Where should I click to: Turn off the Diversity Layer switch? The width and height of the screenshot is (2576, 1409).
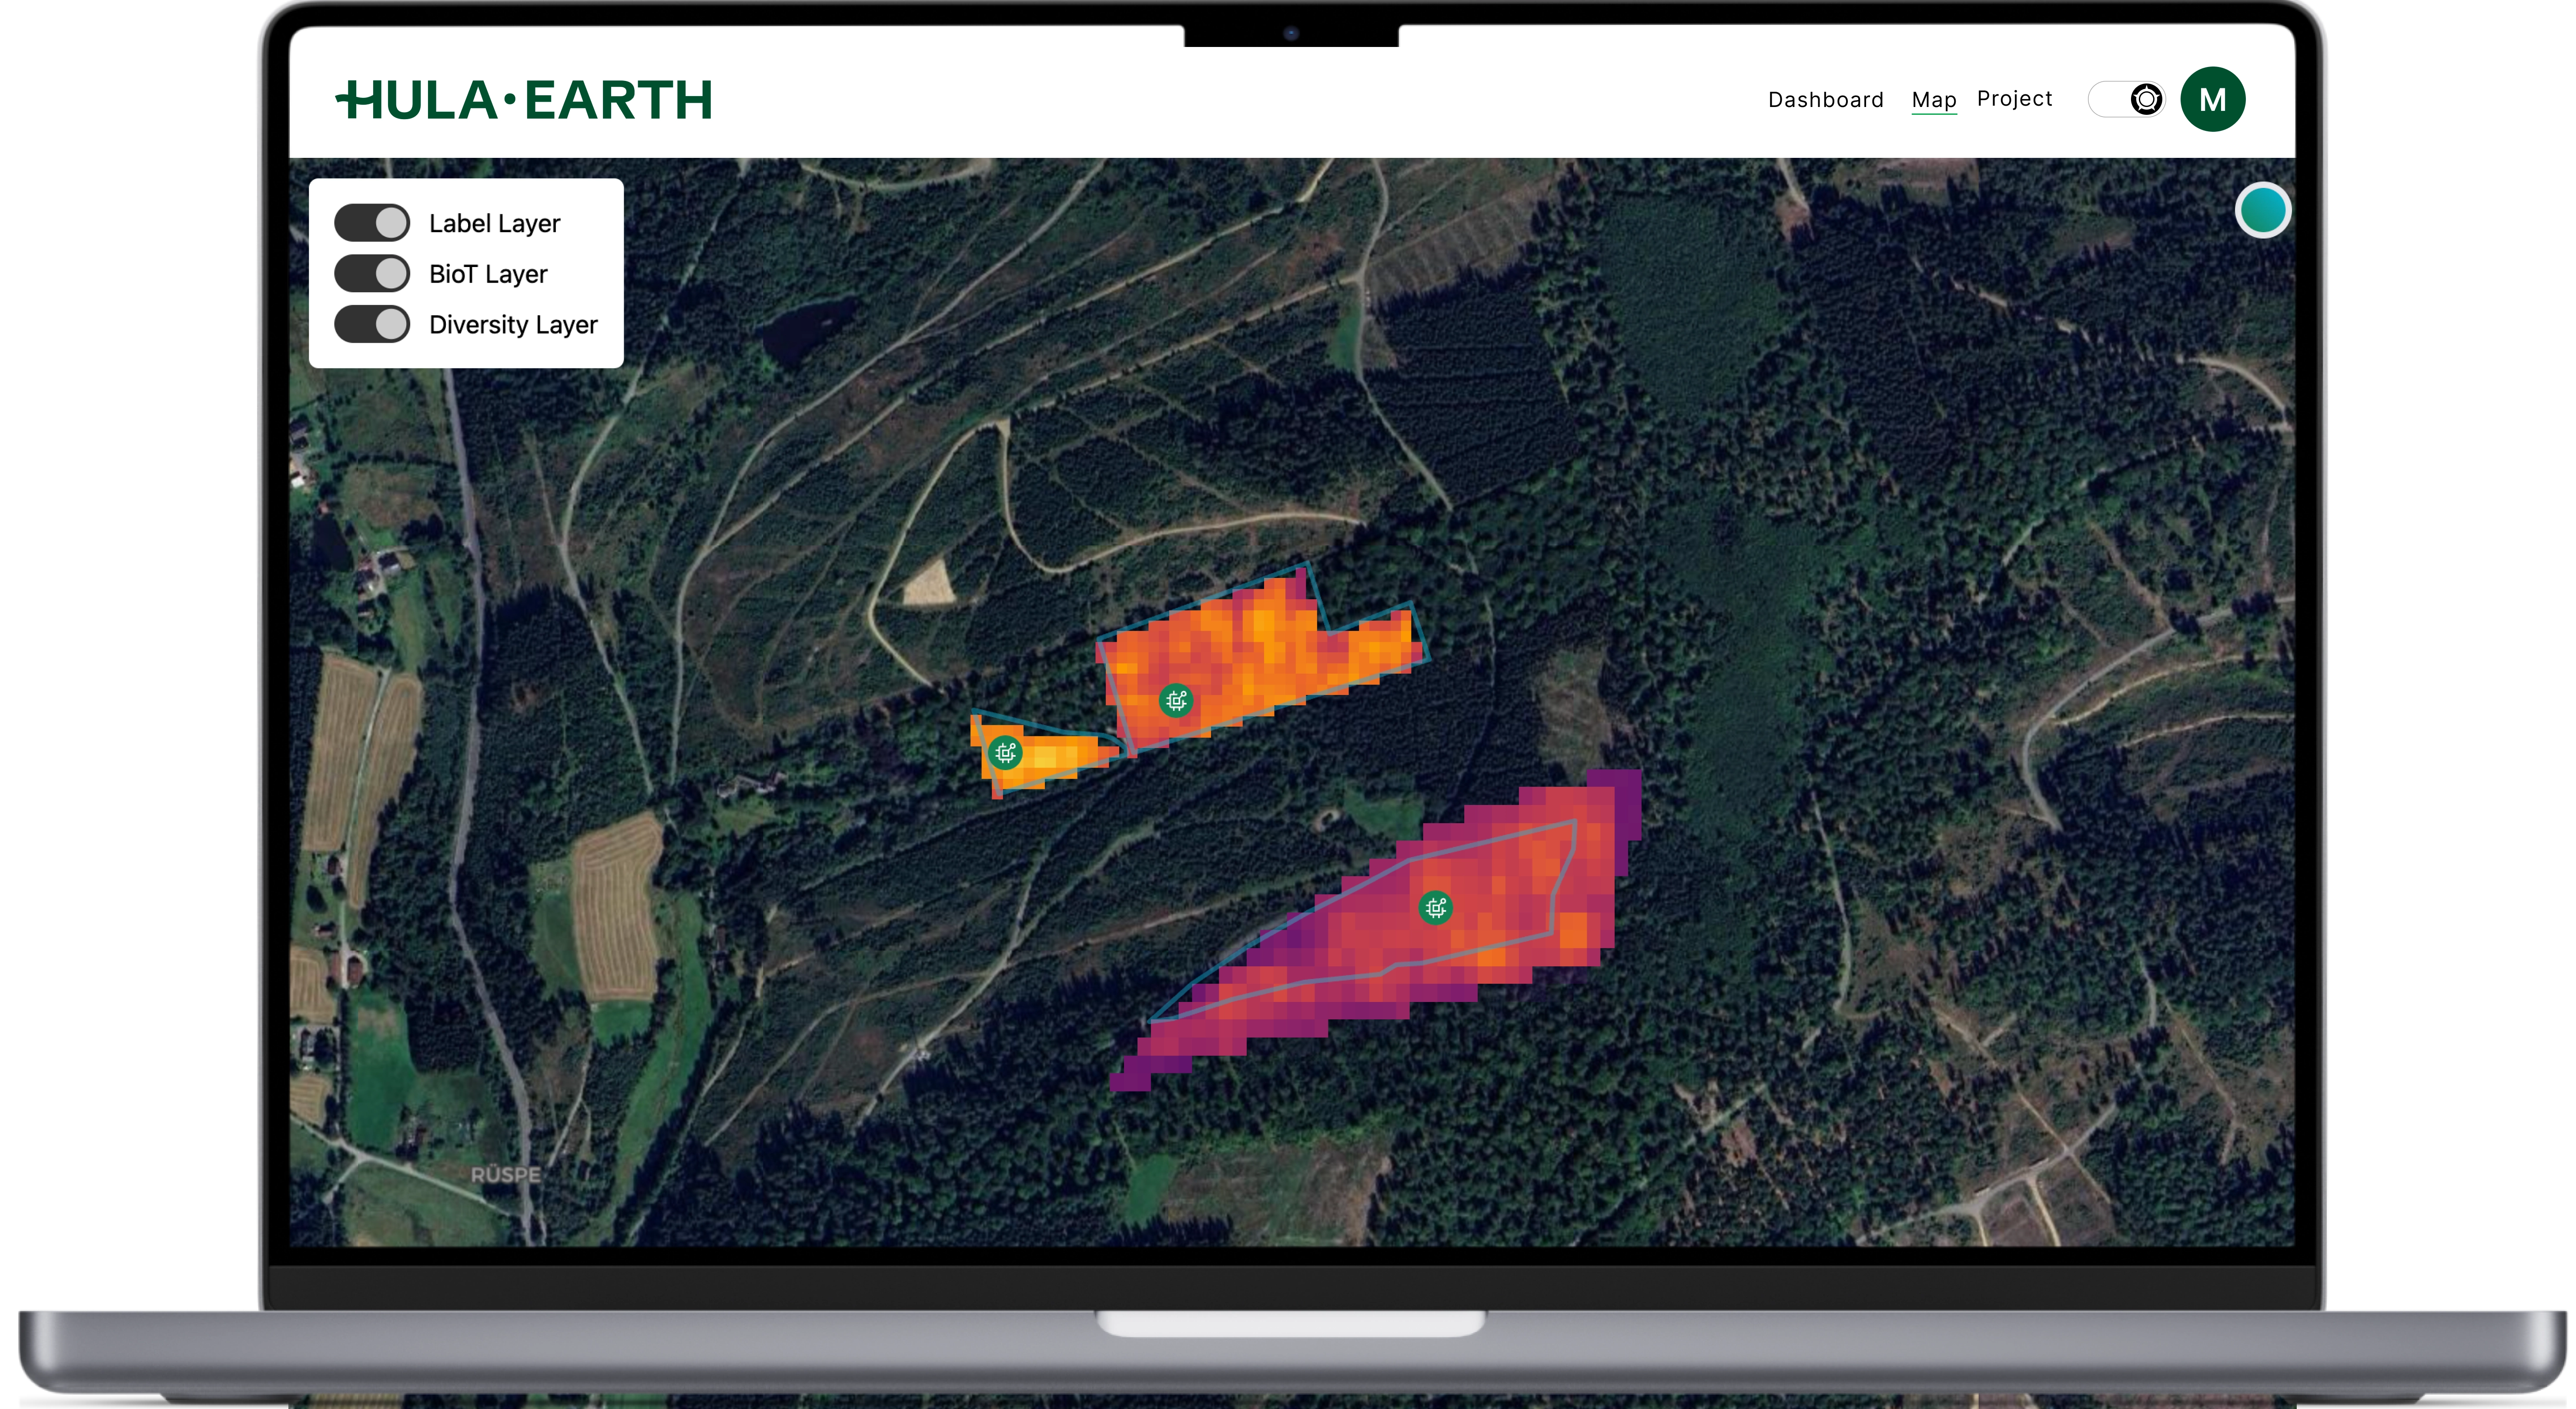[x=372, y=324]
